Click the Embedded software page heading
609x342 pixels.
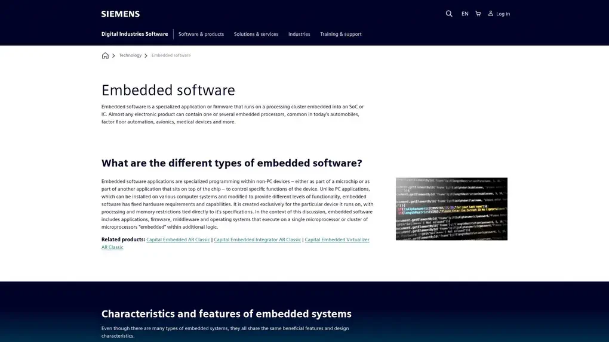168,91
